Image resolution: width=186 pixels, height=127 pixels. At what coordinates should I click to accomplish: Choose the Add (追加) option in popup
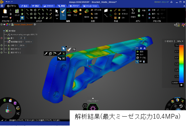click(x=140, y=52)
